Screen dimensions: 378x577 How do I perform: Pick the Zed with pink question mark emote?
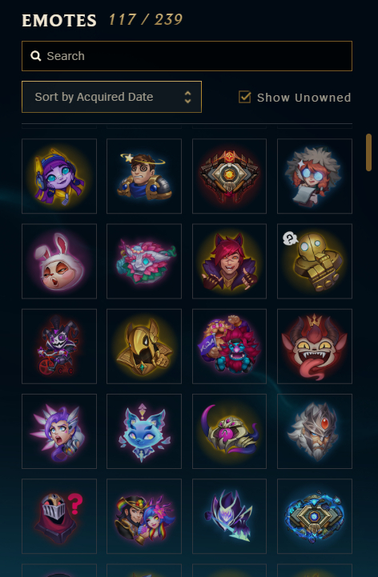pyautogui.click(x=59, y=516)
